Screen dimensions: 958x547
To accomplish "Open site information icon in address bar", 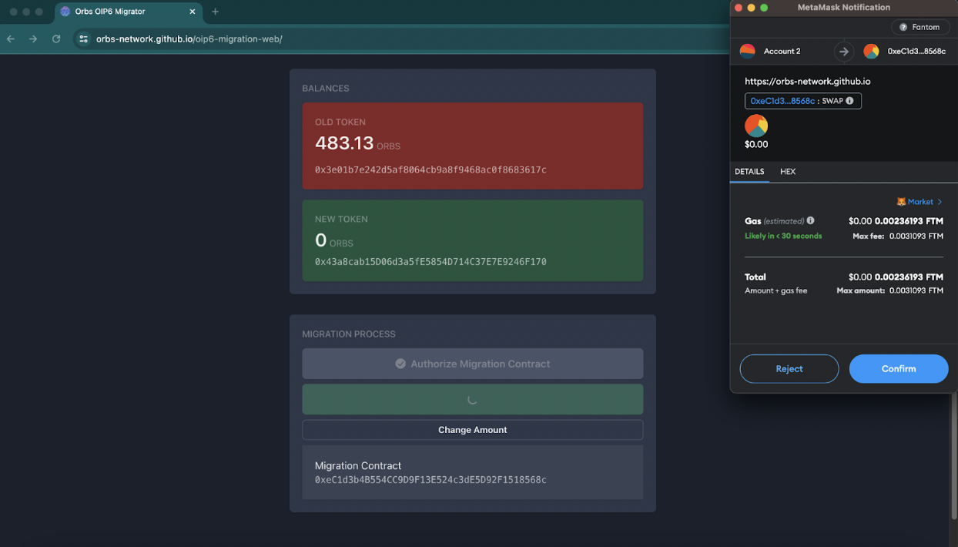I will (84, 39).
